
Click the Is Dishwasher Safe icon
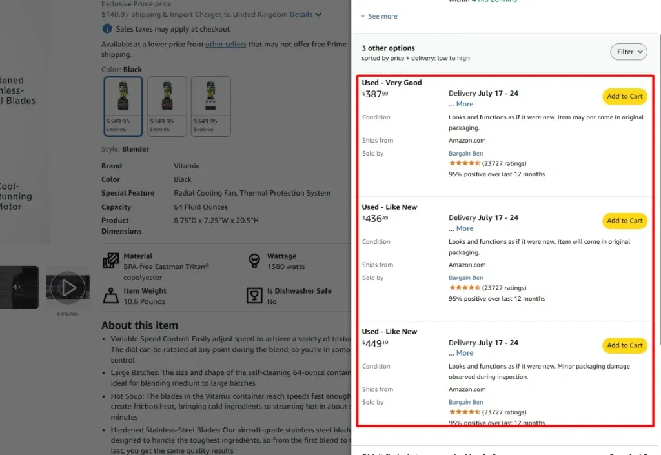click(254, 296)
